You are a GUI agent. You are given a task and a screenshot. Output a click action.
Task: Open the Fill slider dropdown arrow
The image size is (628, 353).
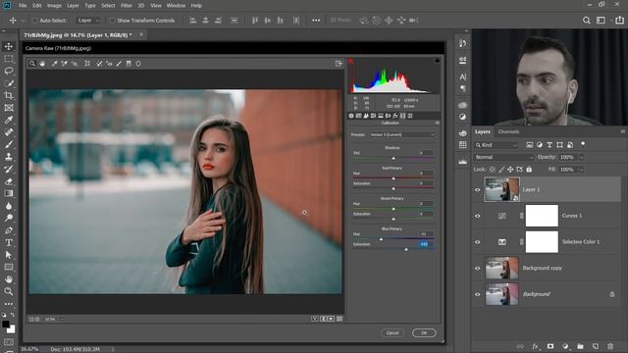pos(582,170)
